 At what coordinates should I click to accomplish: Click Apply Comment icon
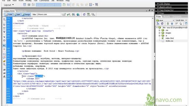pos(4,54)
